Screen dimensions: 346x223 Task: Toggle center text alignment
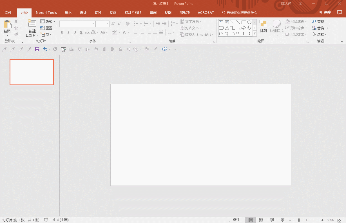click(142, 33)
